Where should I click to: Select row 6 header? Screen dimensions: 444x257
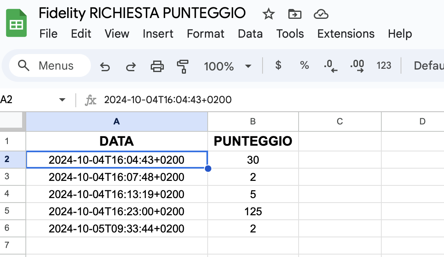coord(13,228)
